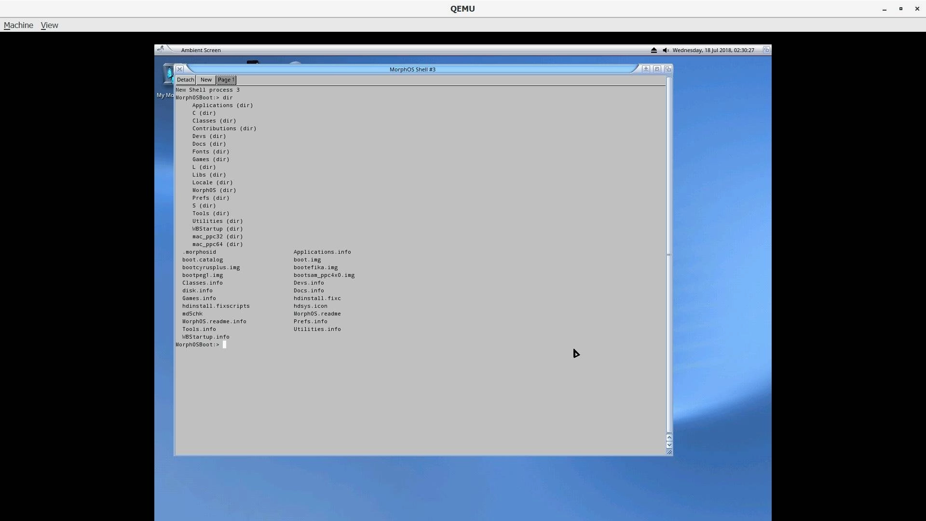Click the eject icon in Ambient title bar
926x521 pixels.
click(x=654, y=50)
